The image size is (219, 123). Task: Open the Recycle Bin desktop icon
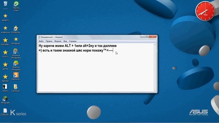pos(5,4)
